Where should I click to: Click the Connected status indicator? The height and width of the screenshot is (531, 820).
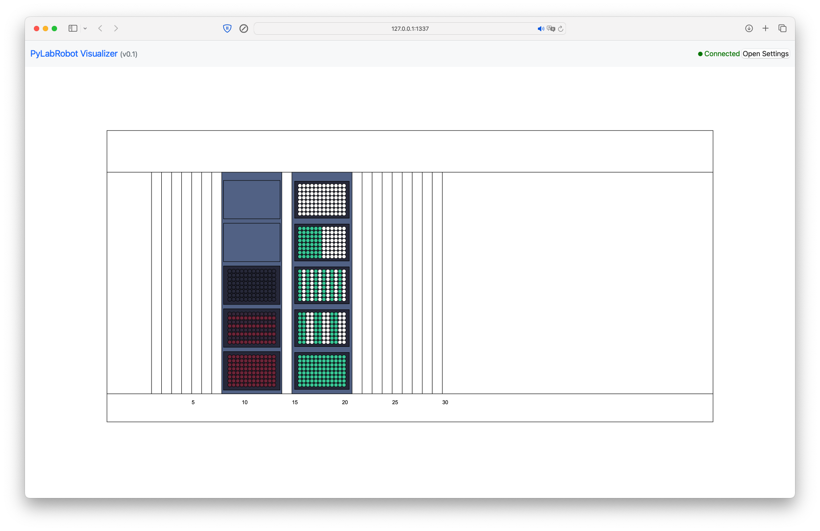click(719, 54)
